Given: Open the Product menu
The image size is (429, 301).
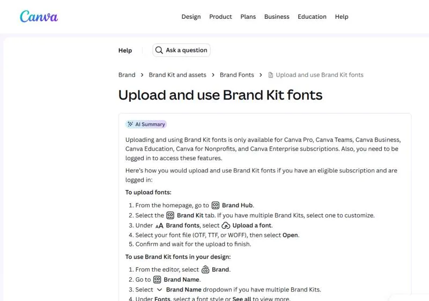Looking at the screenshot, I should 220,17.
